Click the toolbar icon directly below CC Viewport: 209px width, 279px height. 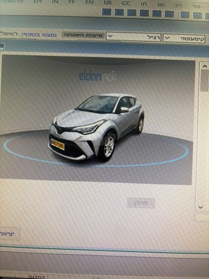pyautogui.click(x=132, y=13)
